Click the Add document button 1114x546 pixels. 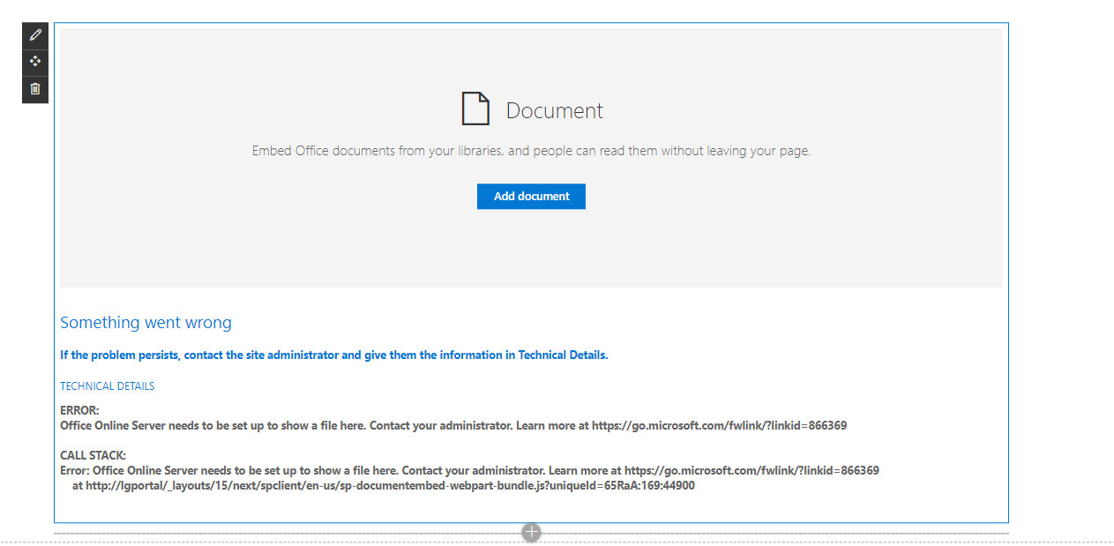(x=531, y=196)
